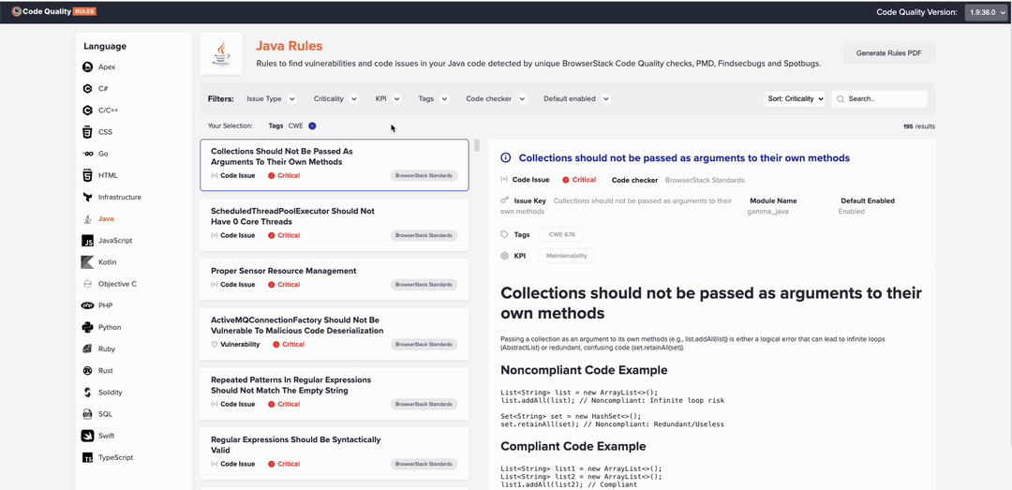Open Repeated Patterns In Regular Expressions rule

pyautogui.click(x=335, y=393)
